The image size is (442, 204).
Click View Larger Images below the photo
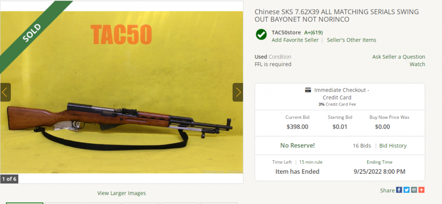point(121,193)
